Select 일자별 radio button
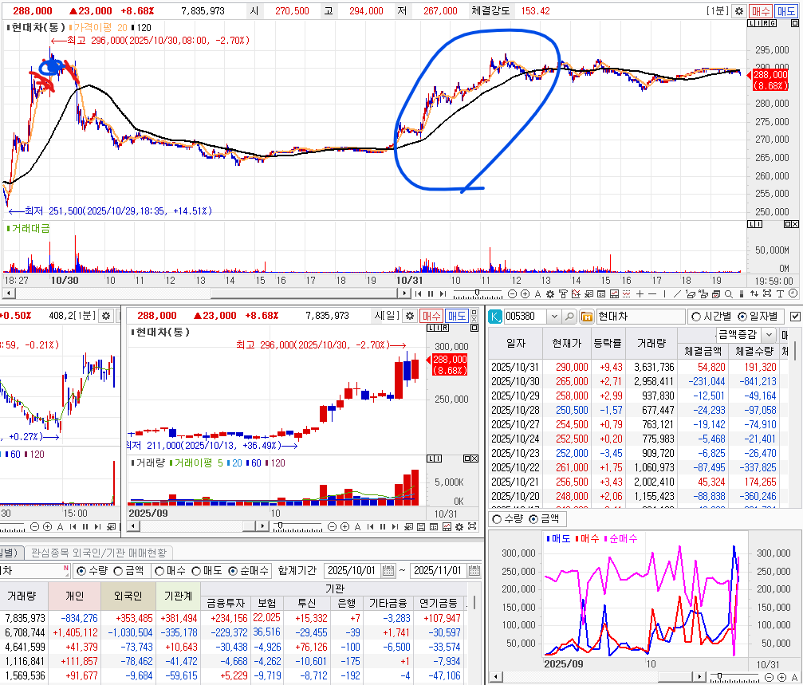 point(742,317)
